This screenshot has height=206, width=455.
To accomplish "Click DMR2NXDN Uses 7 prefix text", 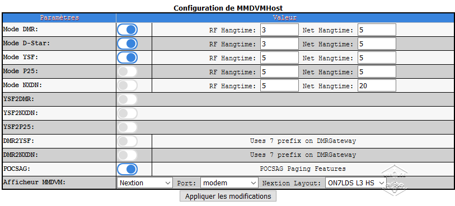I will pyautogui.click(x=303, y=155).
